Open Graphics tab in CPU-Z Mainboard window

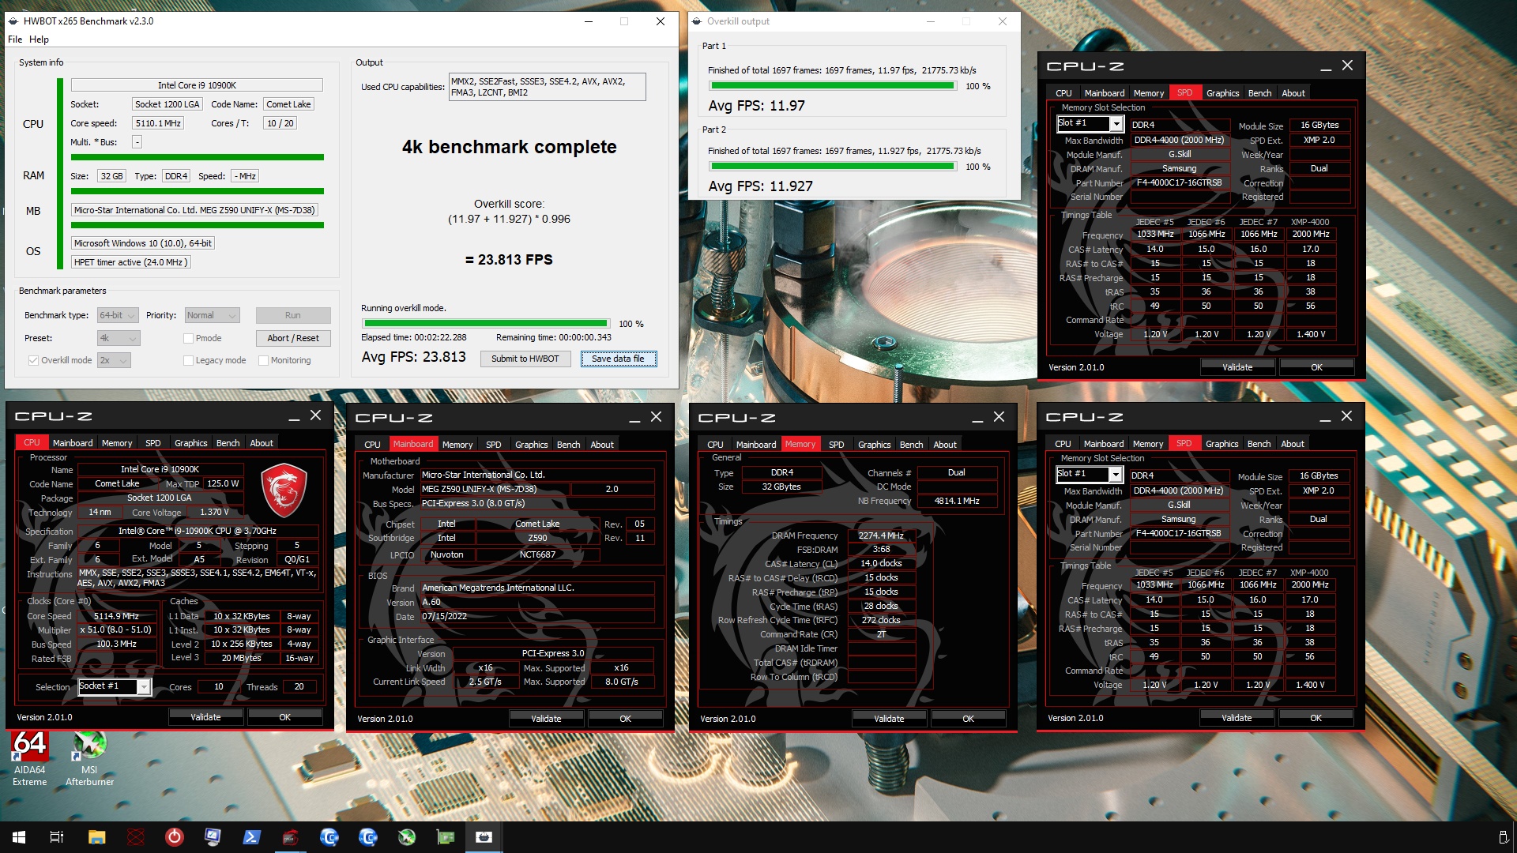click(x=531, y=445)
